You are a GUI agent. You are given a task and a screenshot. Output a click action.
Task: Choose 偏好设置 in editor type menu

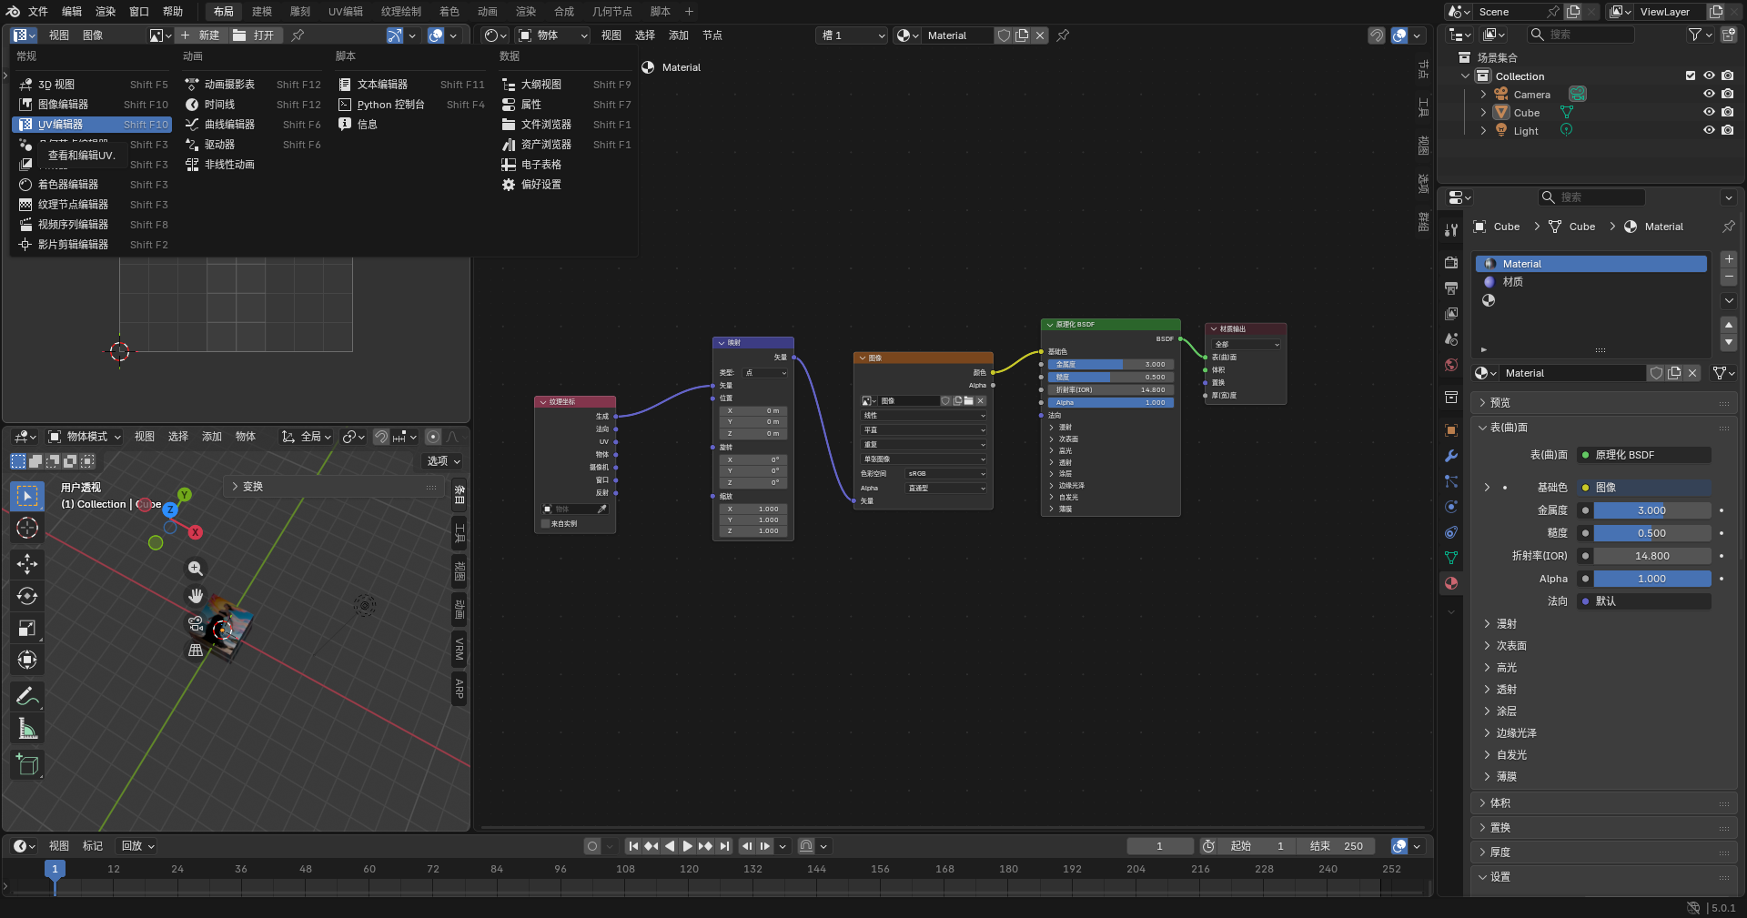pos(566,185)
